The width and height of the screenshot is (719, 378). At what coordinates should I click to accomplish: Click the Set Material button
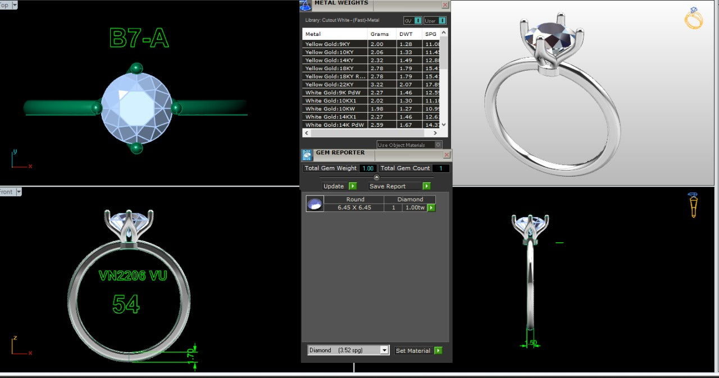pyautogui.click(x=413, y=351)
